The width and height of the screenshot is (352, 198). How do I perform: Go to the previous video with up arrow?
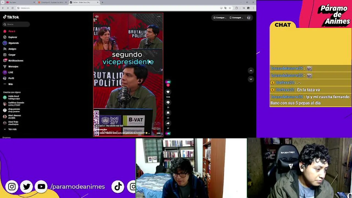[251, 71]
